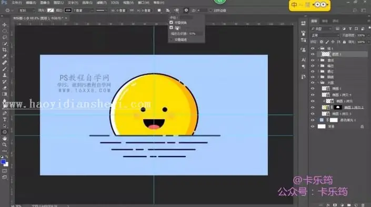Image resolution: width=371 pixels, height=207 pixels.
Task: Open path operations in options bar
Action: [159, 11]
